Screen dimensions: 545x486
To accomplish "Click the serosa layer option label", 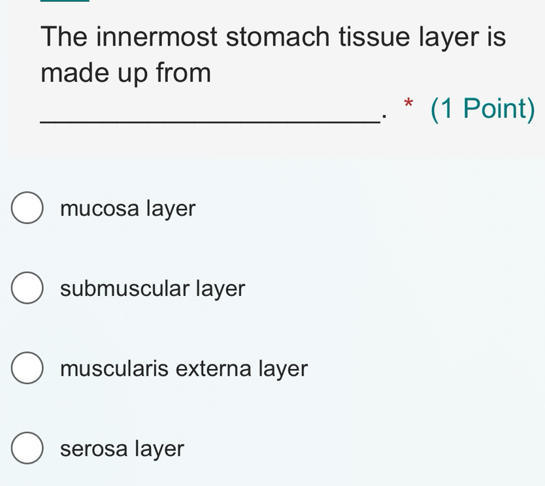I will (122, 449).
